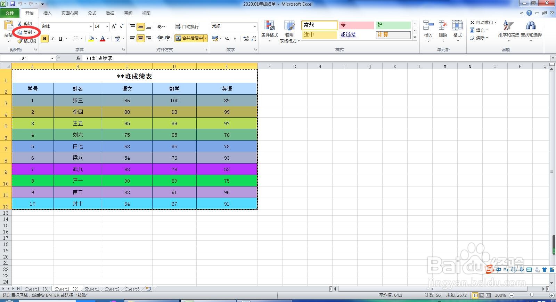Viewport: 556px width, 302px height.
Task: Apply the 差 (Bad) cell style
Action: click(x=356, y=25)
